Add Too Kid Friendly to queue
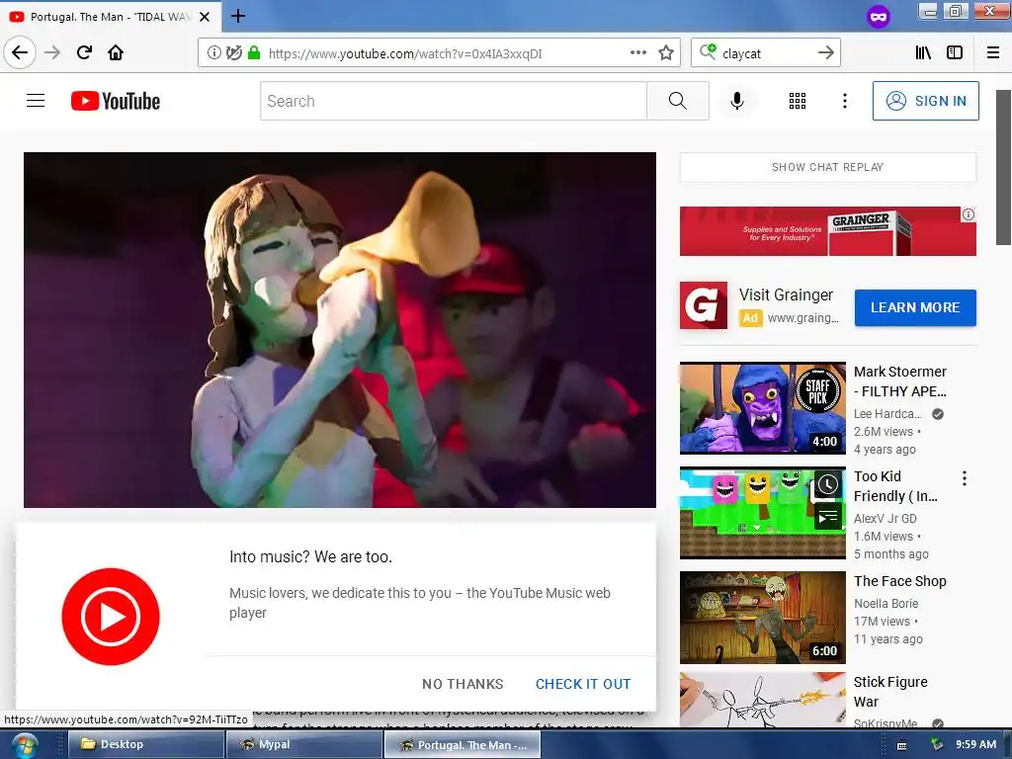Image resolution: width=1012 pixels, height=759 pixels. pos(827,516)
